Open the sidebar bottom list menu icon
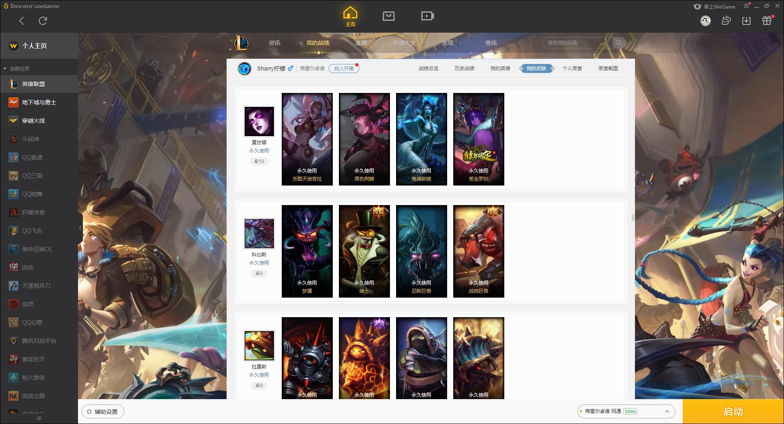Viewport: 784px width, 424px height. pyautogui.click(x=39, y=418)
